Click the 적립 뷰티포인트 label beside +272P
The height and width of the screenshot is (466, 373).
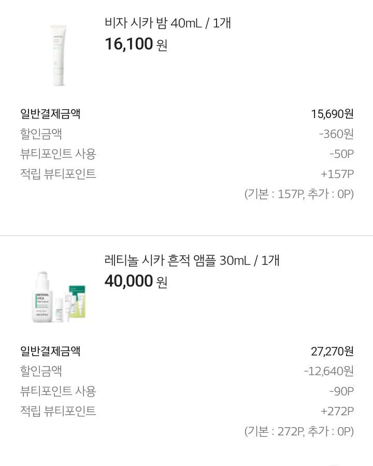pos(58,411)
